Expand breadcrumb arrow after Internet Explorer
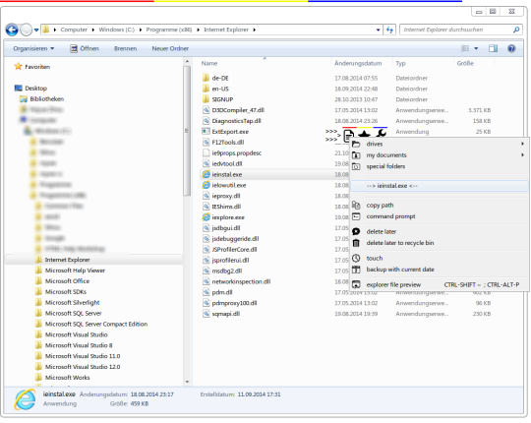This screenshot has height=423, width=531. click(254, 30)
